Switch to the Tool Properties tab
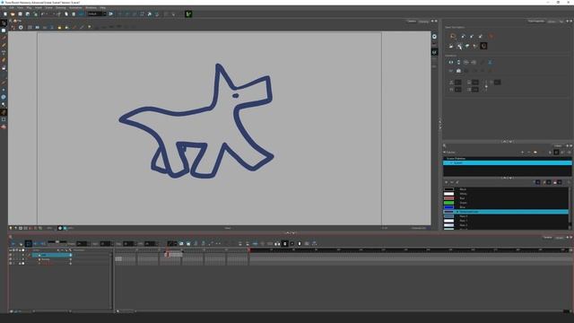 pos(536,22)
